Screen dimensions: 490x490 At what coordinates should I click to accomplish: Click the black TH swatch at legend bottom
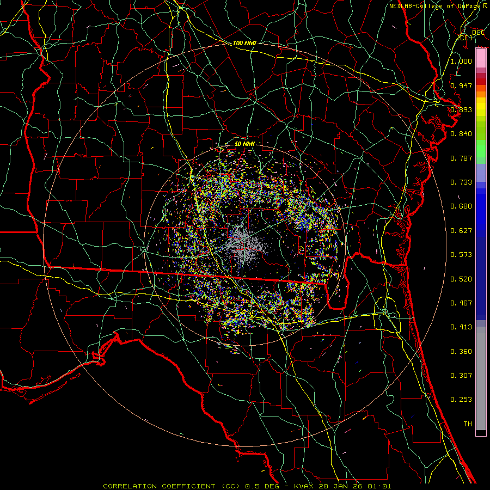(481, 433)
